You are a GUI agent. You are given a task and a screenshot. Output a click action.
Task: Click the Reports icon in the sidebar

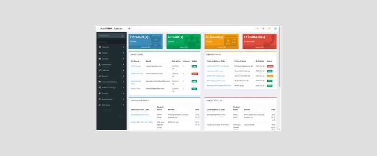click(100, 76)
